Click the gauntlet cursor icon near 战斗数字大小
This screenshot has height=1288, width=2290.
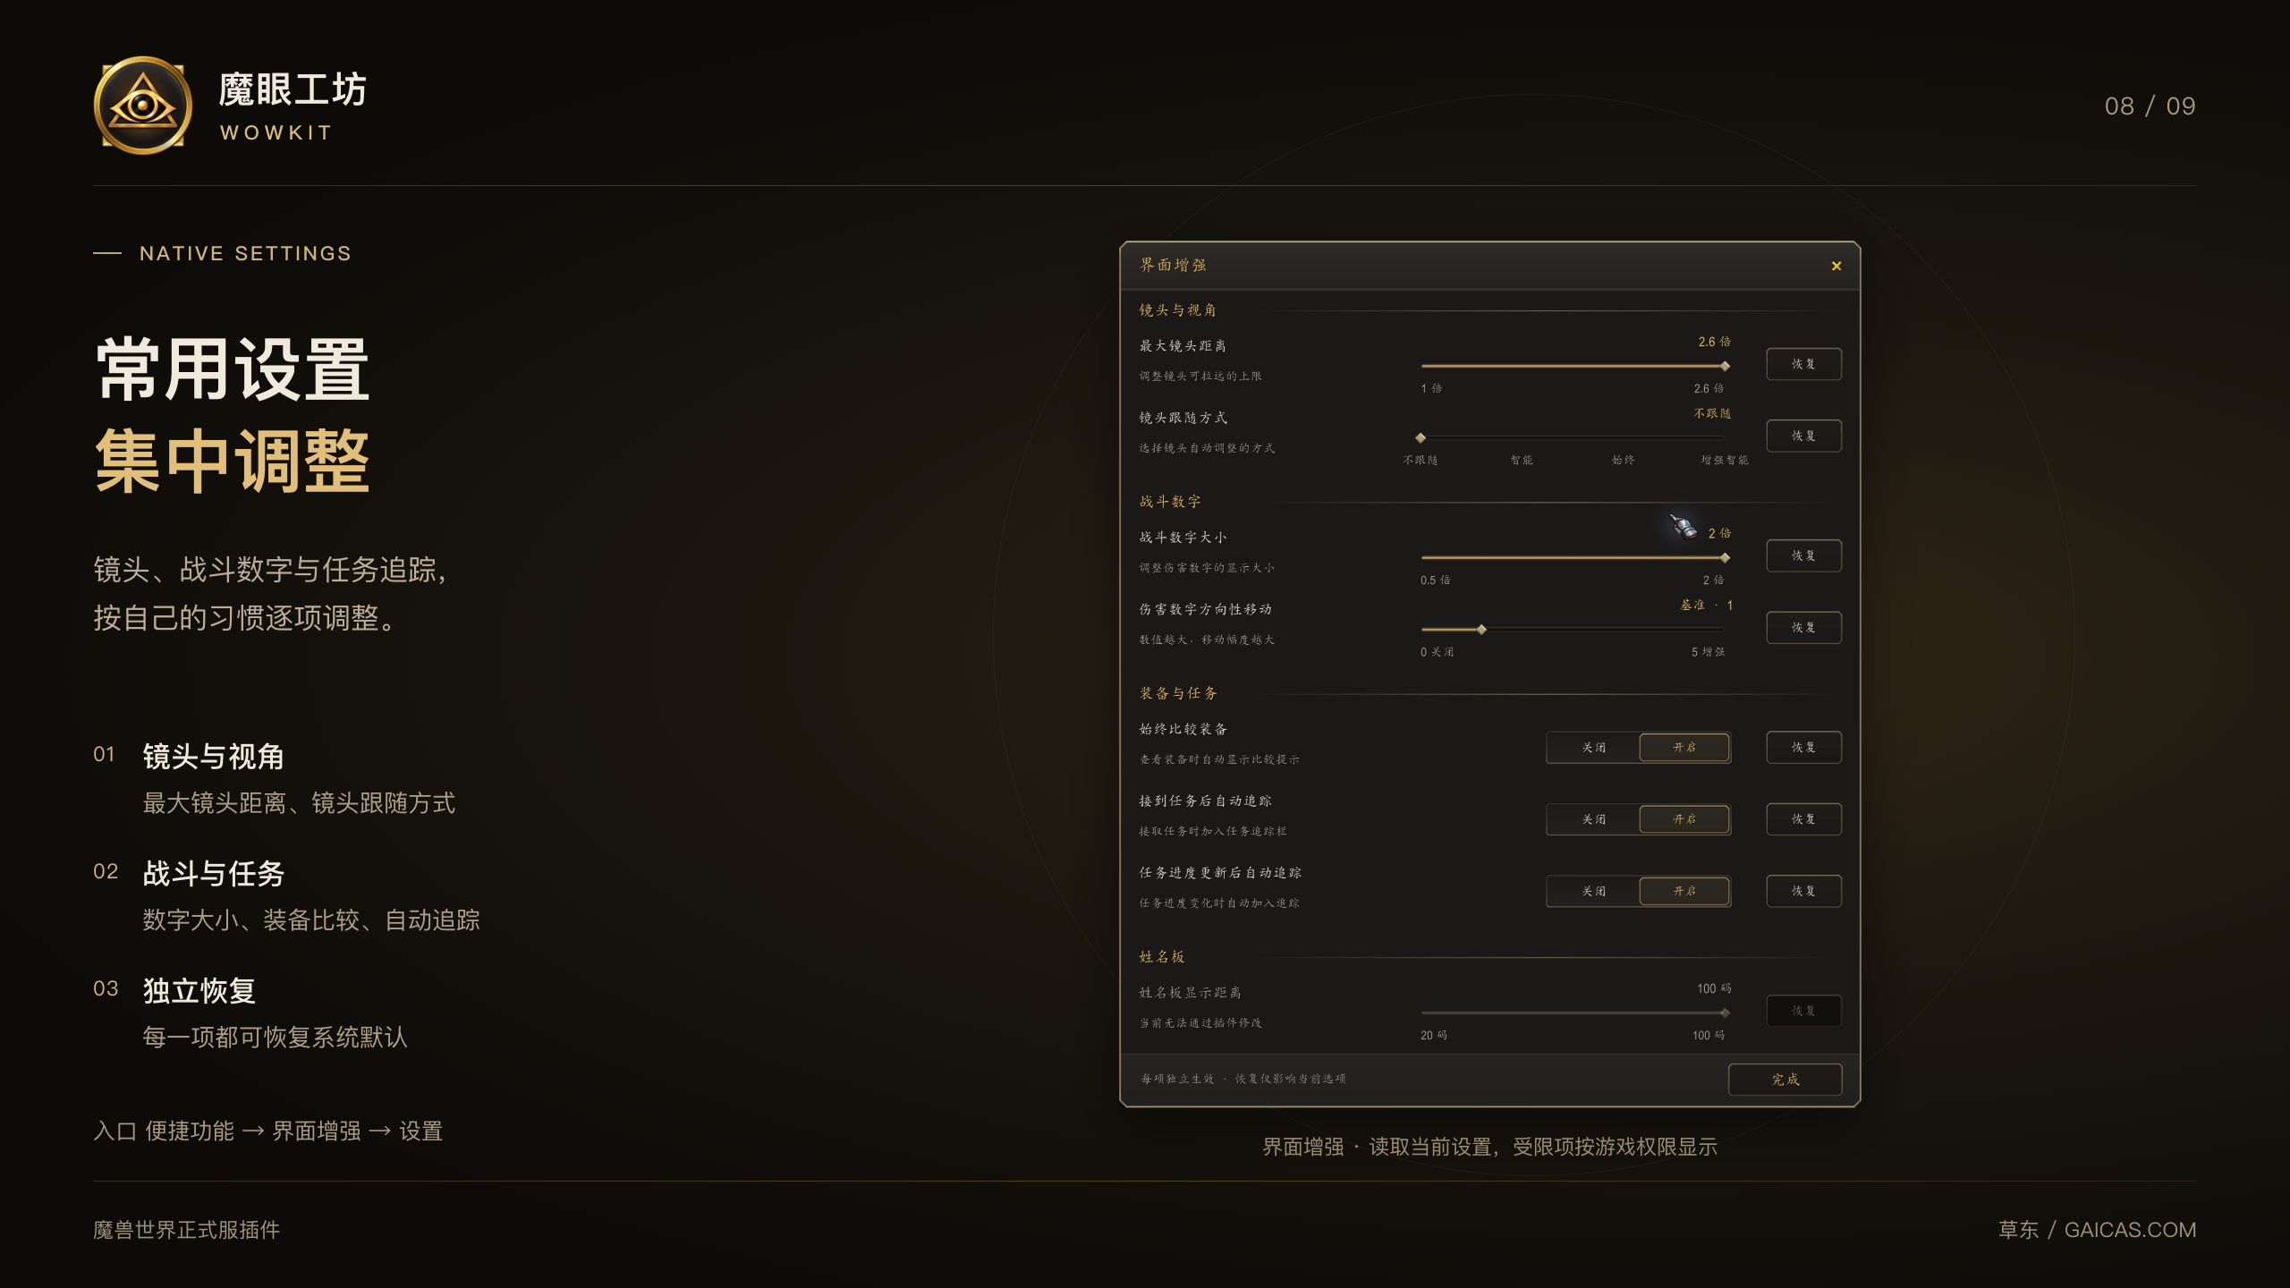1684,527
